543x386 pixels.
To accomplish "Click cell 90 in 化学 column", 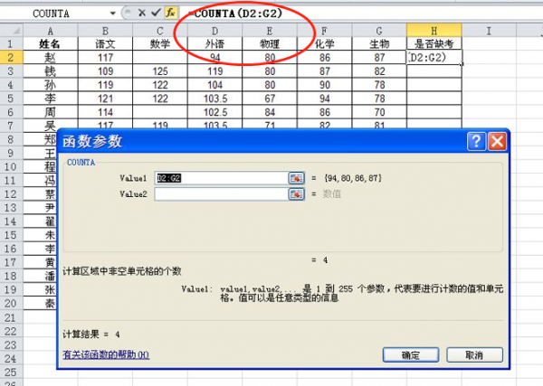I will pyautogui.click(x=324, y=85).
